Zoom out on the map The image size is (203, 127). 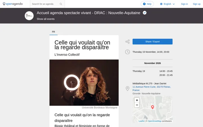point(137,105)
